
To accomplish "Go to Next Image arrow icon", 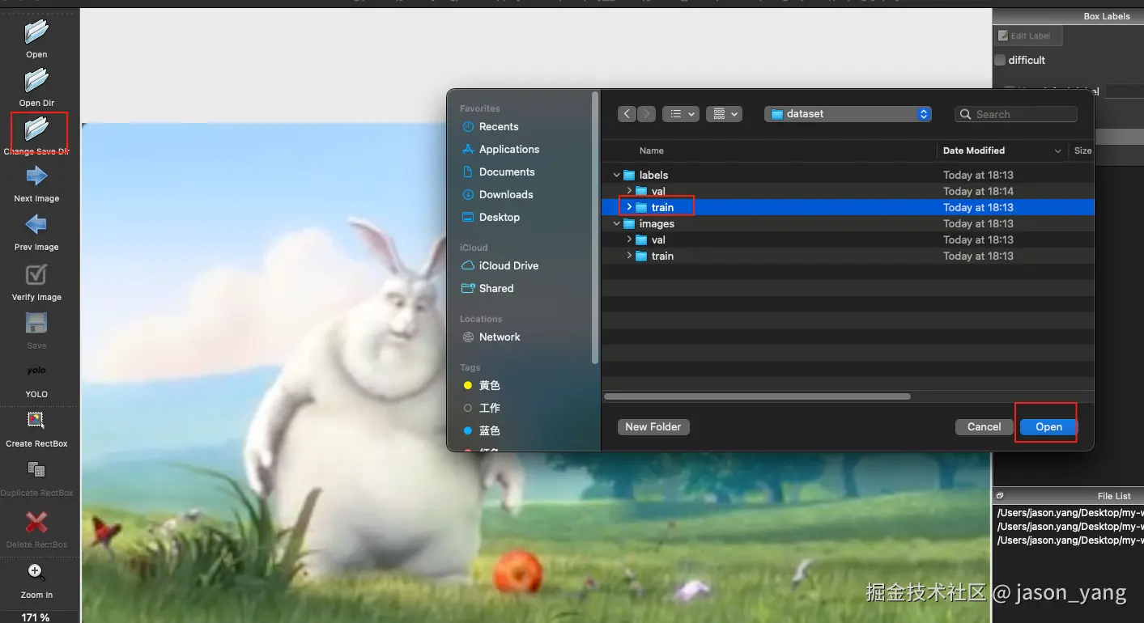I will (36, 176).
